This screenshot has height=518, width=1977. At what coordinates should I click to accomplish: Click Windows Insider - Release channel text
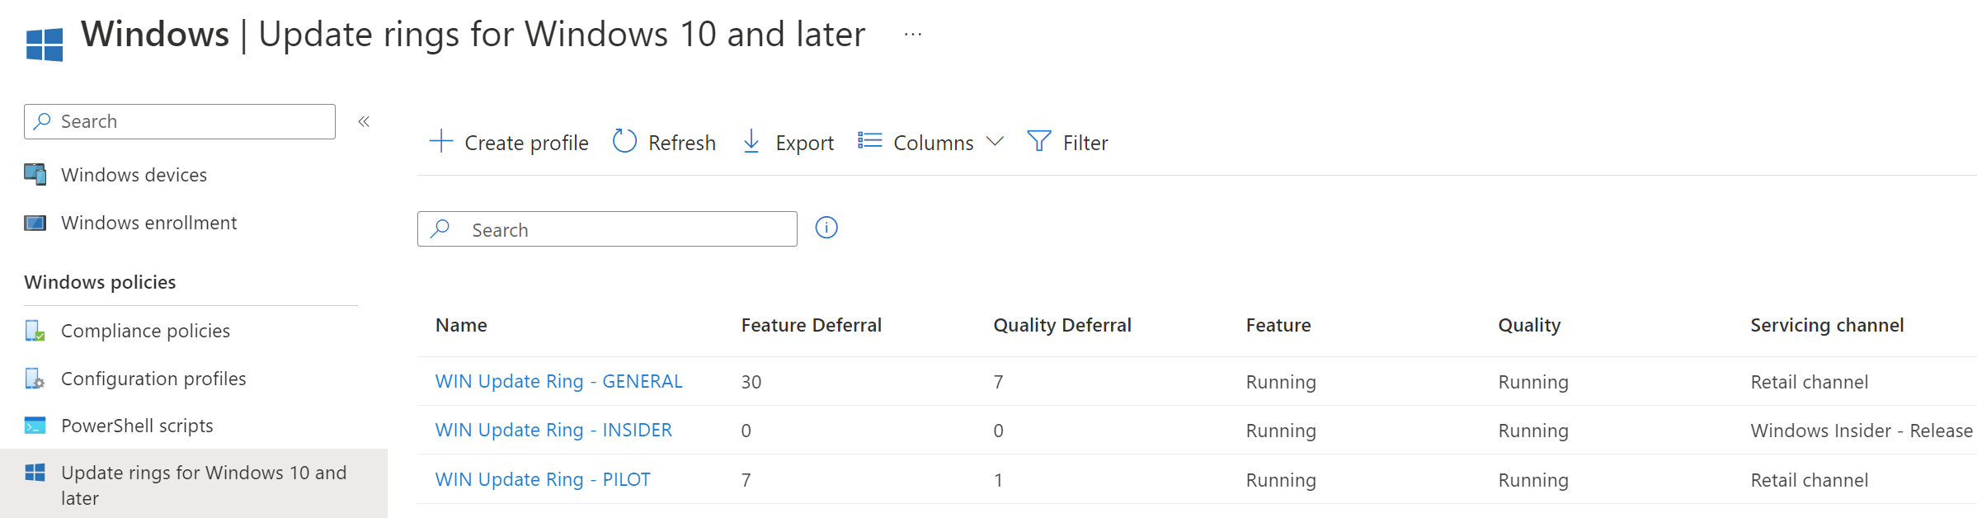pyautogui.click(x=1862, y=431)
